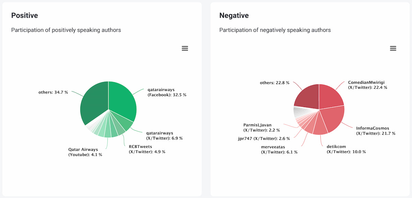Click the 'others: 34.7 %' label
The width and height of the screenshot is (412, 198).
(53, 92)
